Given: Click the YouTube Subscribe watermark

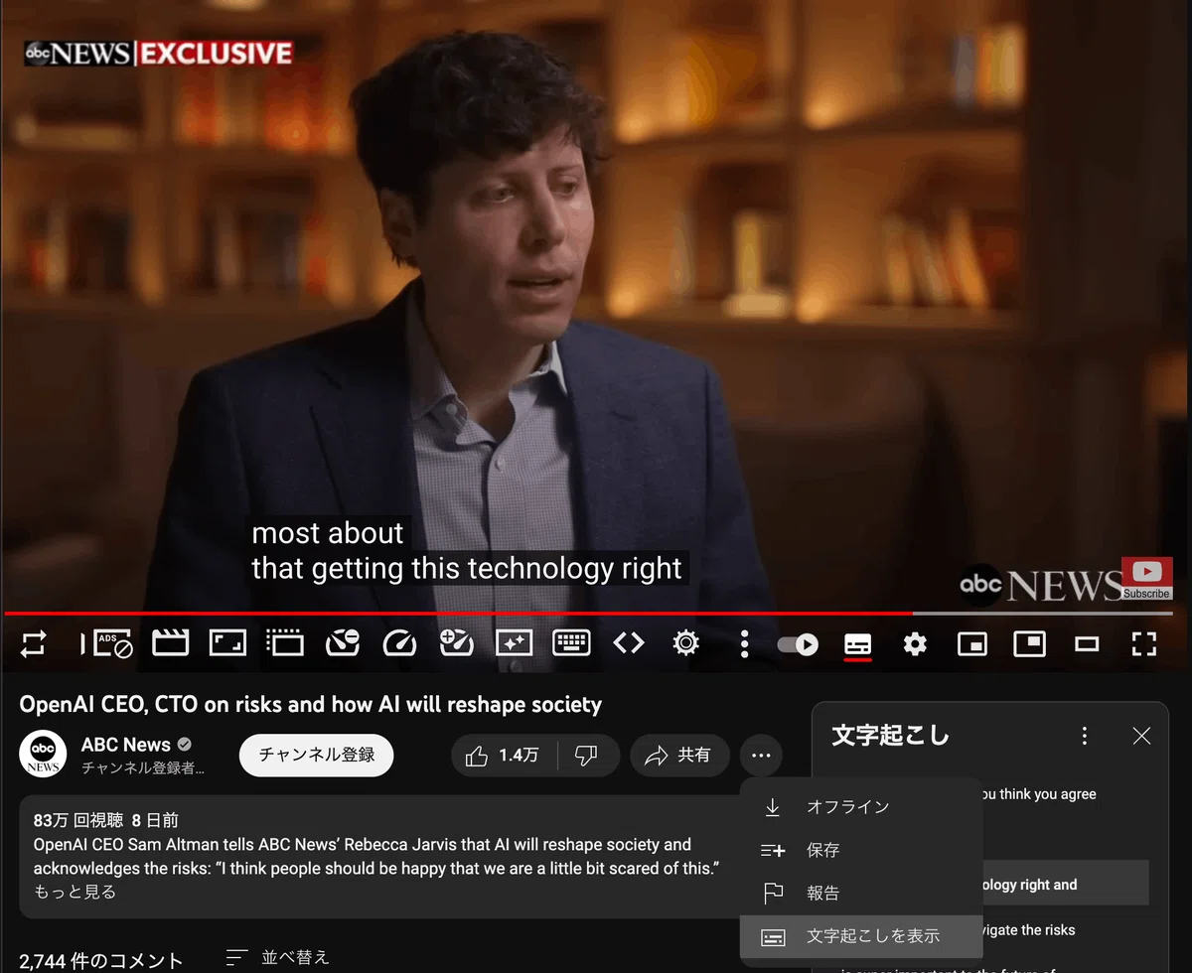Looking at the screenshot, I should [x=1146, y=578].
